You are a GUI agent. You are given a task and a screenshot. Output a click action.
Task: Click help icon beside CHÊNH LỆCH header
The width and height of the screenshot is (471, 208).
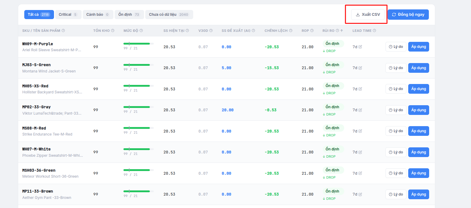291,31
